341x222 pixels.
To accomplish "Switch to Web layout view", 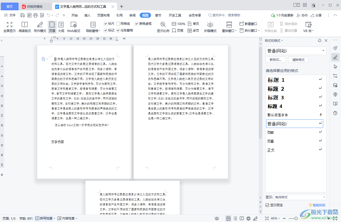I will tap(74, 27).
